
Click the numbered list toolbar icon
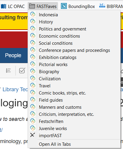pyautogui.click(x=8, y=71)
